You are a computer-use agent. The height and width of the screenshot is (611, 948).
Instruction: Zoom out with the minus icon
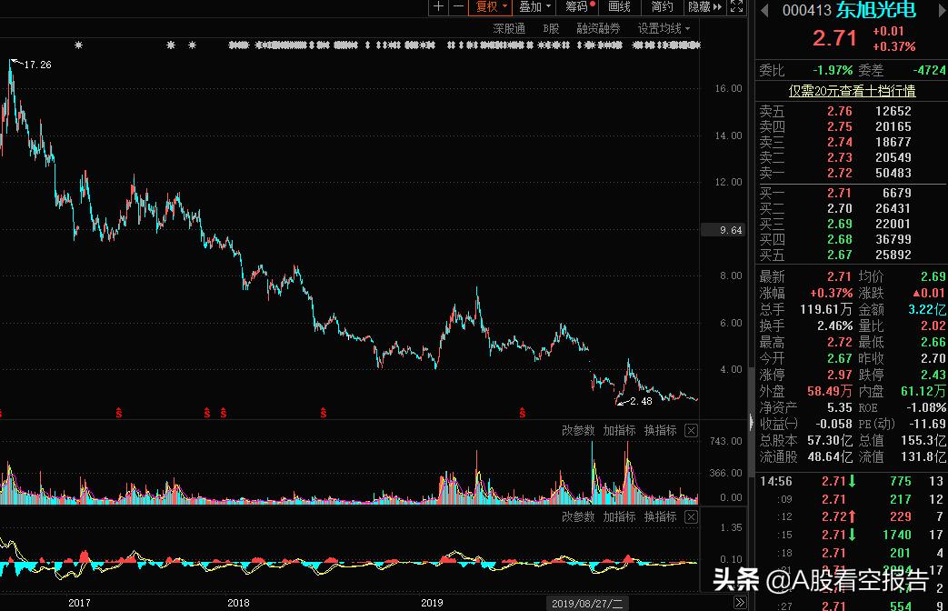point(460,7)
